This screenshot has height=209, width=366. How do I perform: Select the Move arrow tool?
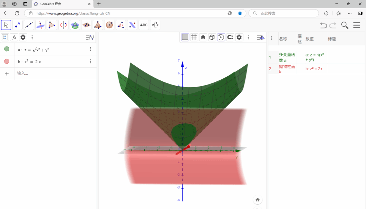(6, 25)
